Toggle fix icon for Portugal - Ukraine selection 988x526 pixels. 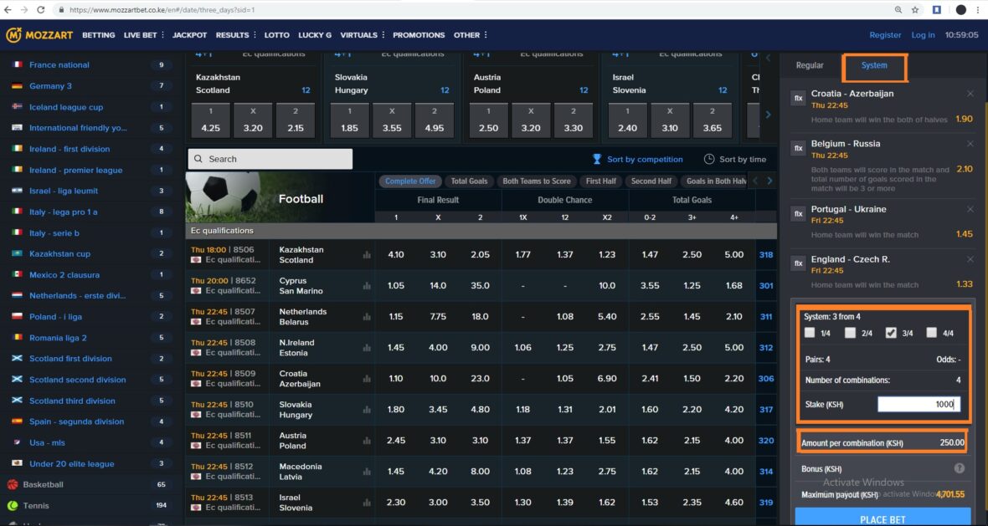click(x=798, y=214)
